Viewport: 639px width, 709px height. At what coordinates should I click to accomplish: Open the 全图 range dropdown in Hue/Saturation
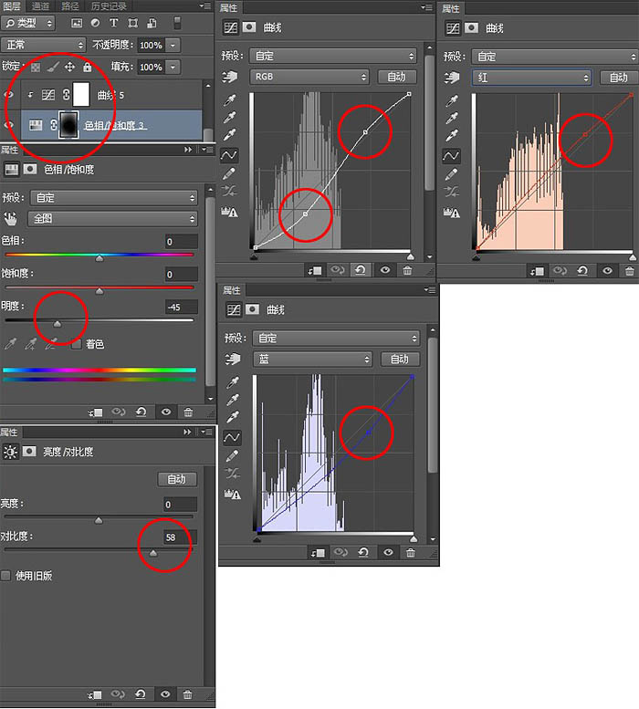click(x=113, y=219)
